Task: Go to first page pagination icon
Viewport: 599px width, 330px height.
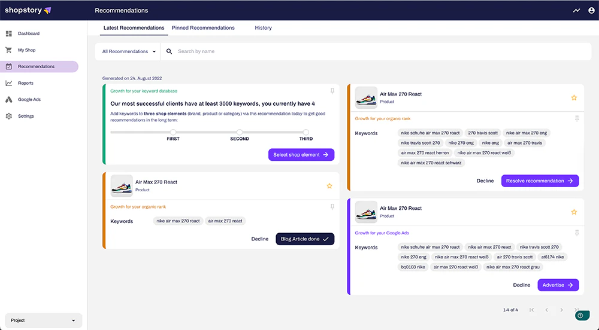Action: (531, 310)
